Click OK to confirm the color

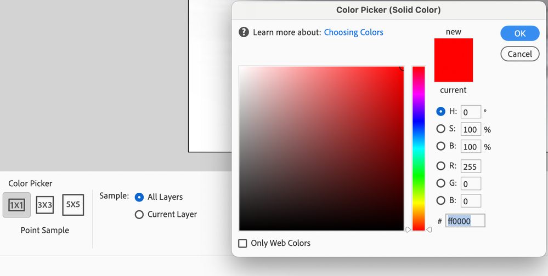pyautogui.click(x=519, y=33)
